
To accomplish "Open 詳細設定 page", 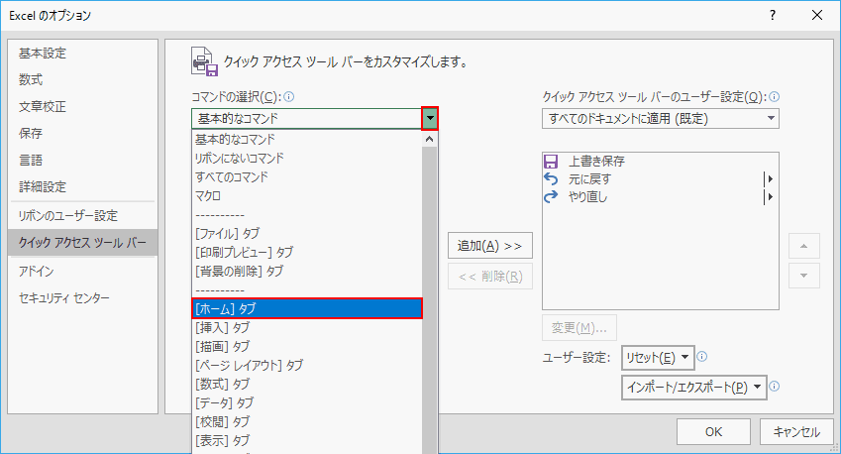I will pos(82,187).
